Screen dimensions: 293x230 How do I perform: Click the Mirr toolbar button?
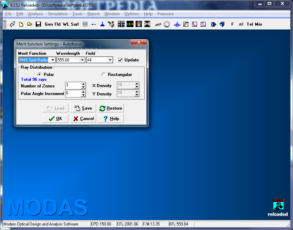[x=259, y=24]
